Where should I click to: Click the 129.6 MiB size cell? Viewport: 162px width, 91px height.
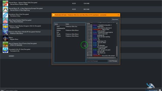click(x=86, y=3)
